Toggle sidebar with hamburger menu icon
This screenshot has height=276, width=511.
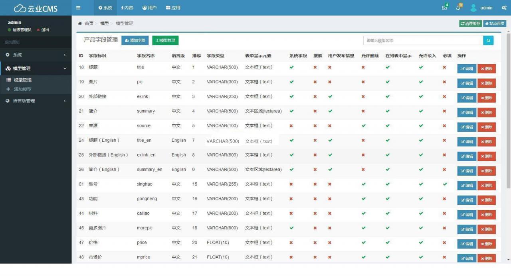coord(78,8)
